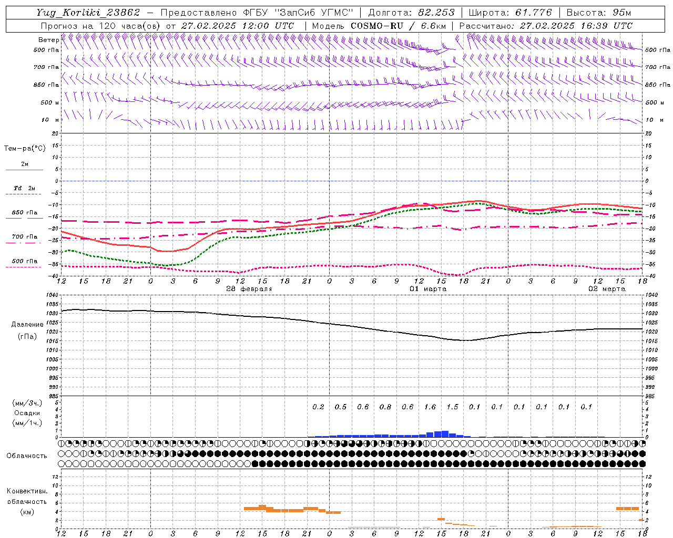Screen dimensions: 673x538
Task: Click the (мм/3ч.) unit label
Action: click(27, 403)
